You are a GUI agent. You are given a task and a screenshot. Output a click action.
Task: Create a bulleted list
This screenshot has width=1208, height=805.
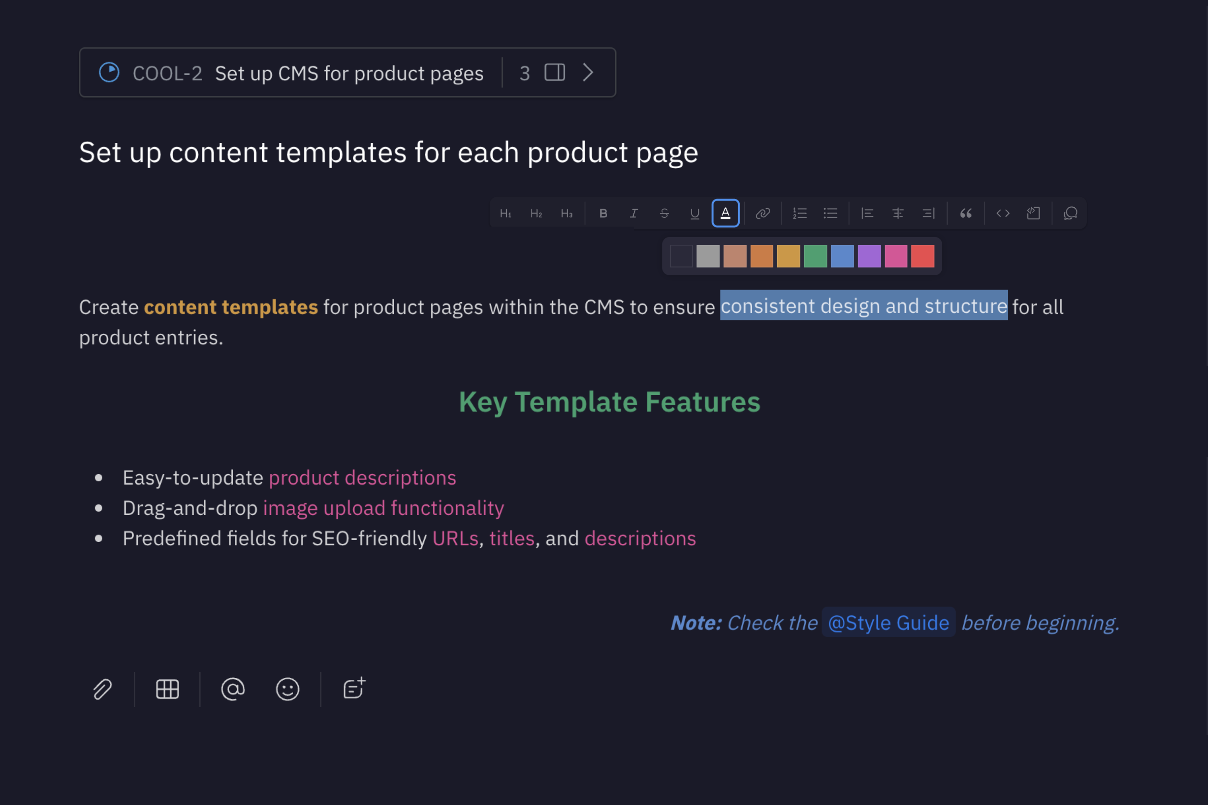pos(830,213)
